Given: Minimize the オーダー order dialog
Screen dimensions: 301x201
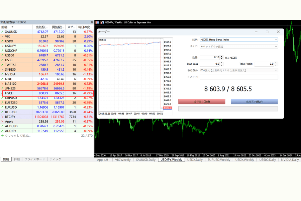Looking at the screenshot, I should [256, 32].
